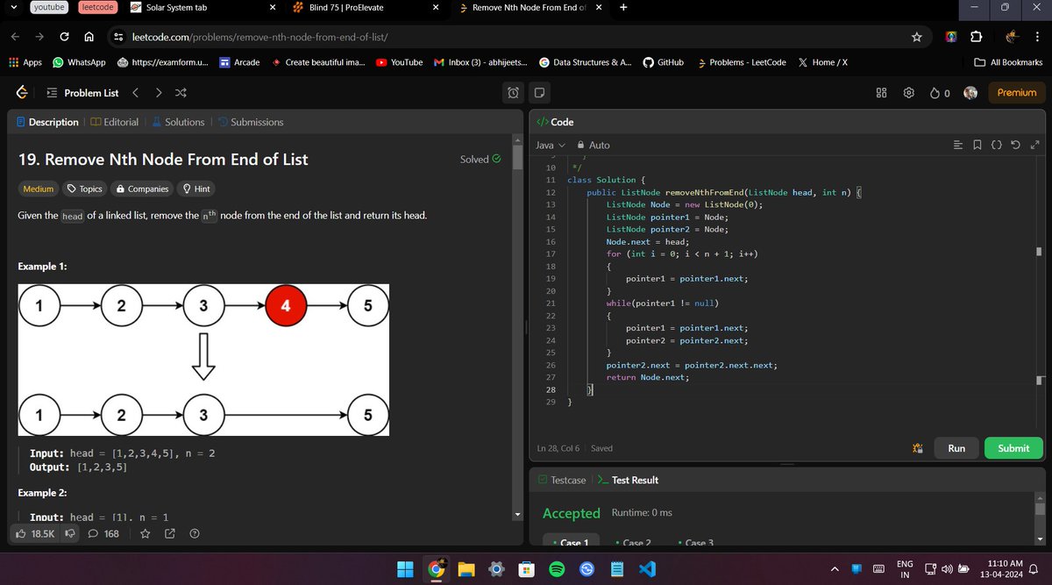Open the timer alarm clock icon

514,92
